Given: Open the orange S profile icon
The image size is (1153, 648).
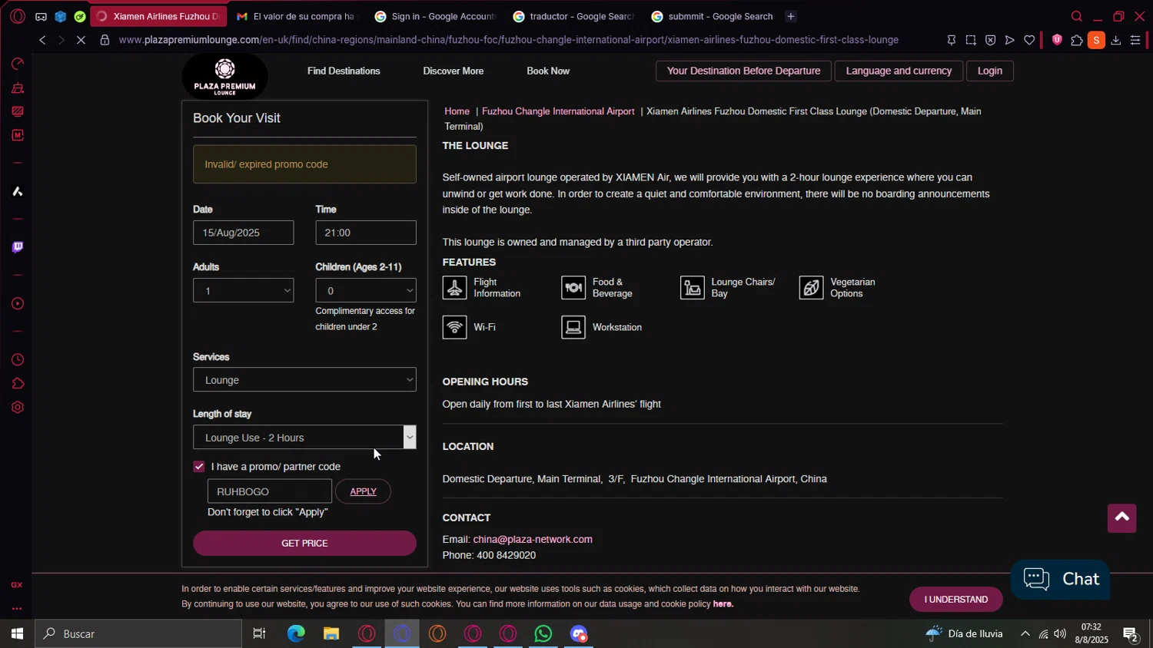Looking at the screenshot, I should tap(1096, 40).
